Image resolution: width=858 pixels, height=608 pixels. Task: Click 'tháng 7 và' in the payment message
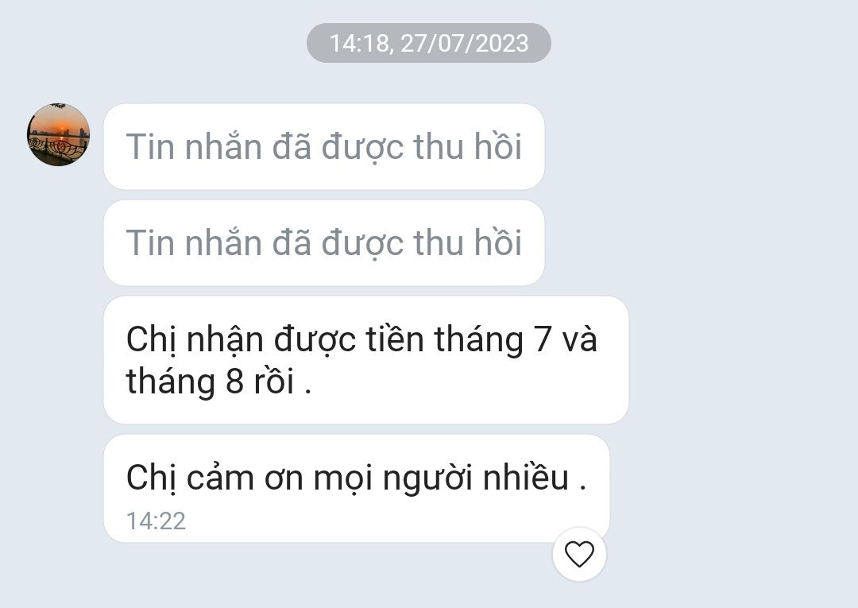tap(516, 339)
